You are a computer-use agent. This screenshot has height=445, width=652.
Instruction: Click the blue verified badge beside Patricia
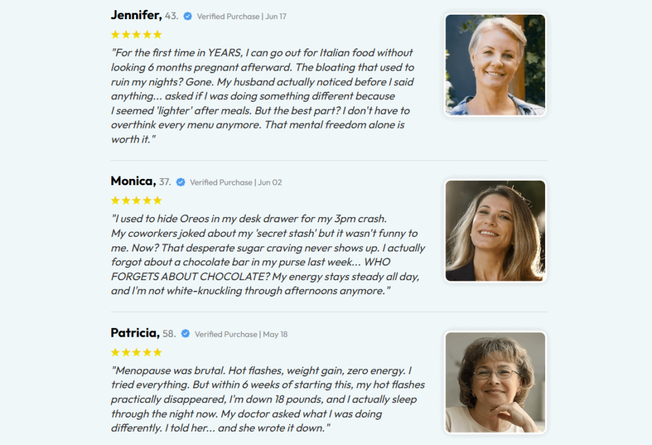185,334
